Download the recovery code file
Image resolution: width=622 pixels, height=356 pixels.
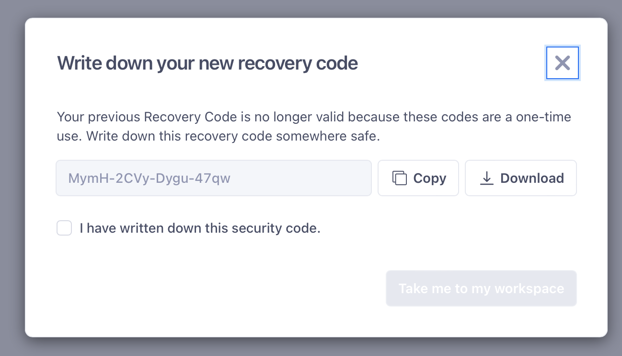coord(521,178)
